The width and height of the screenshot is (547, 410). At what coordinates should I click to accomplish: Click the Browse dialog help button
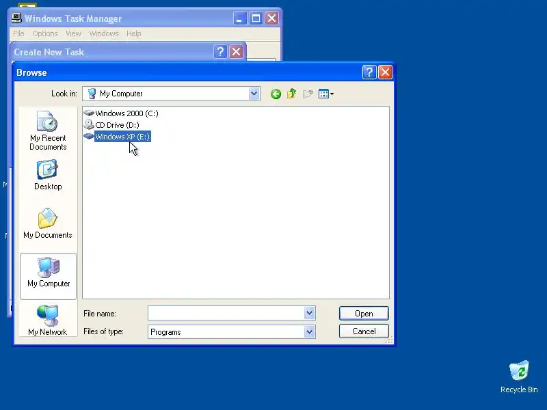click(x=369, y=72)
